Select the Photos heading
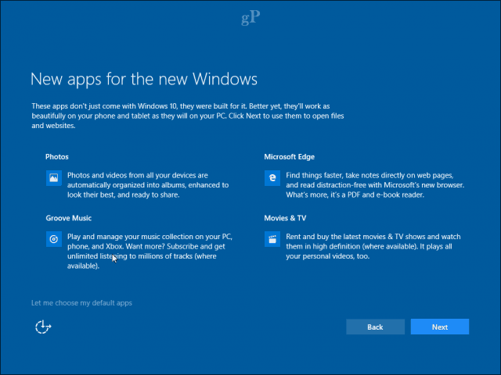The image size is (501, 375). pyautogui.click(x=57, y=157)
